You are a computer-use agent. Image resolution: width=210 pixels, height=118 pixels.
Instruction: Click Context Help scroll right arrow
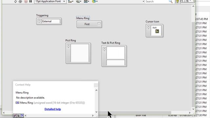93,116
